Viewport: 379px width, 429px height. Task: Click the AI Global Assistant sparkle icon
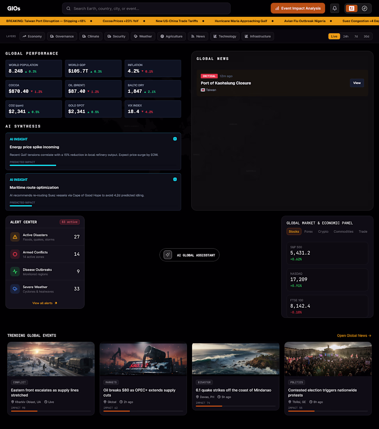pos(167,255)
